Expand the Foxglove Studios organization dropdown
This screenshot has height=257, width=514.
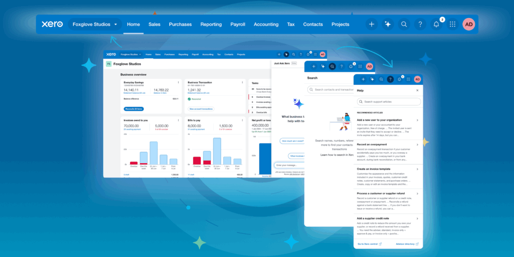point(95,24)
